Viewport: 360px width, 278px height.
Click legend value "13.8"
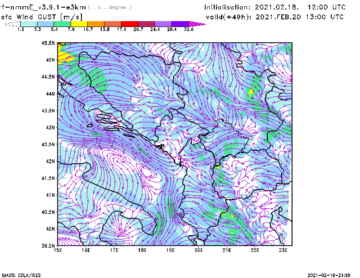[105, 29]
